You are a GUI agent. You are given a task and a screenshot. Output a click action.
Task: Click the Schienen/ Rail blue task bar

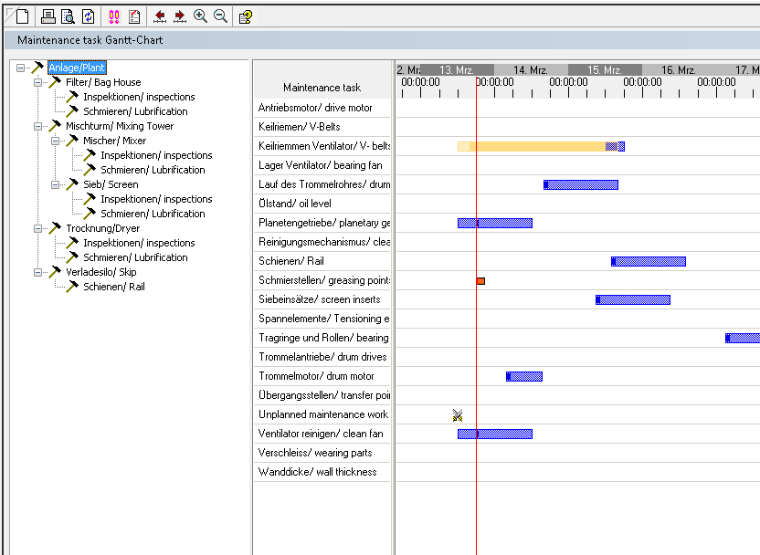pyautogui.click(x=649, y=261)
